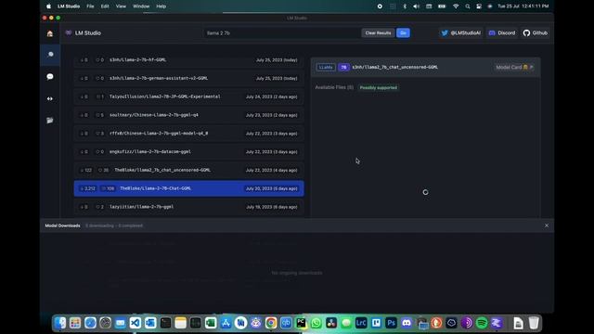
Task: Open the Github link in header
Action: [536, 33]
